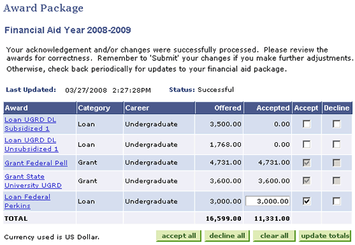Screen dimensions: 355x245
Task: Click the 3,500.00 offered amount
Action: [225, 124]
